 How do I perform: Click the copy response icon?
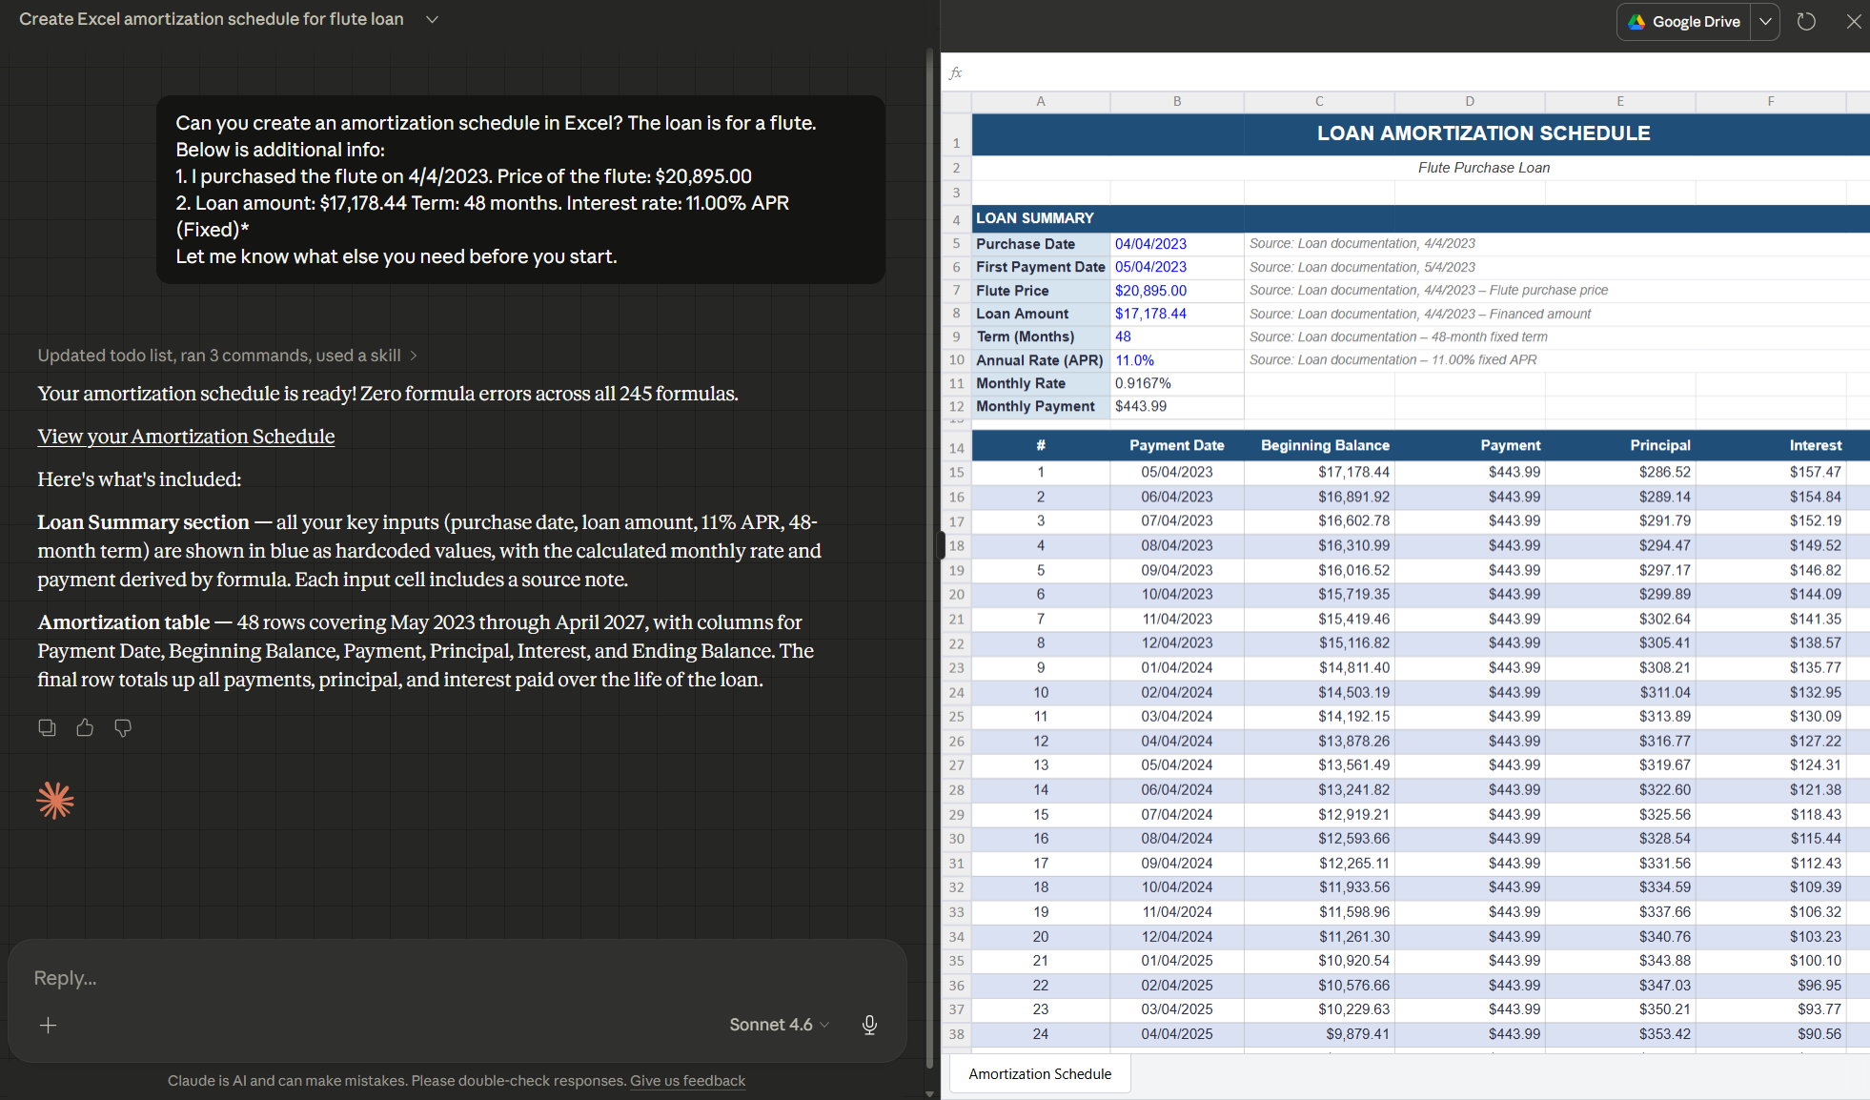(x=47, y=728)
